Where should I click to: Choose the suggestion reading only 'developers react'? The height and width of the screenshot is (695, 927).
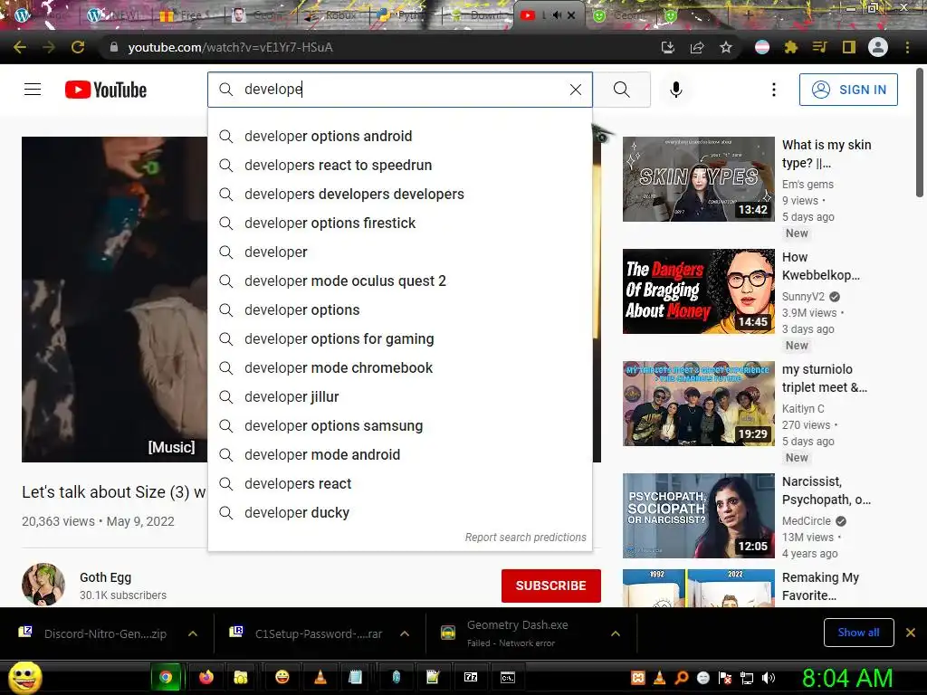[x=400, y=483]
